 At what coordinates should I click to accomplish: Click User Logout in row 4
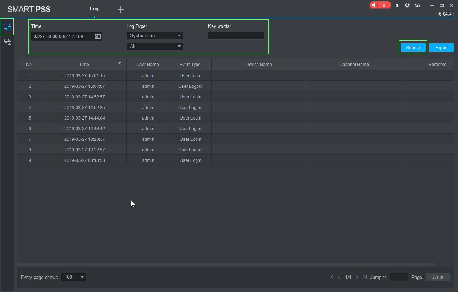190,108
